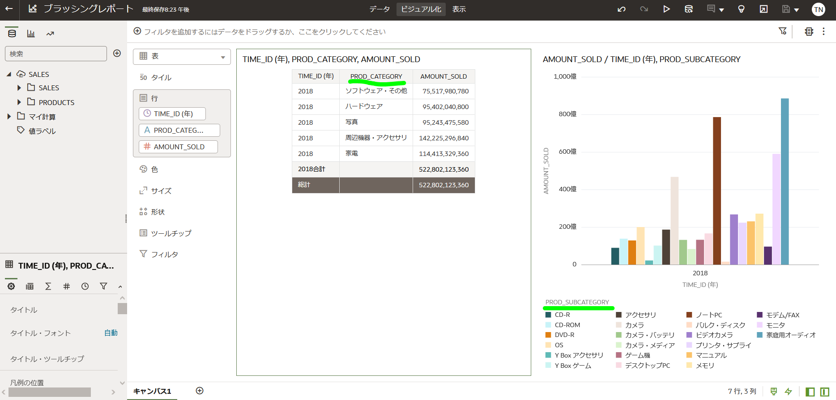This screenshot has height=400, width=836.
Task: Click the 142,225,296,840 table cell
Action: point(444,138)
